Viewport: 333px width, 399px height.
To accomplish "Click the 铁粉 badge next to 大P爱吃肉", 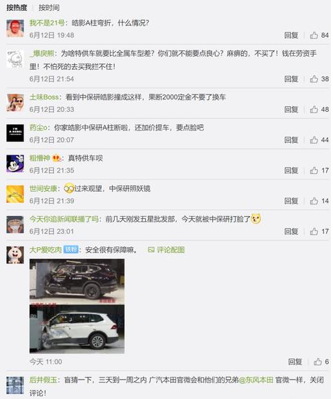I will [x=70, y=250].
